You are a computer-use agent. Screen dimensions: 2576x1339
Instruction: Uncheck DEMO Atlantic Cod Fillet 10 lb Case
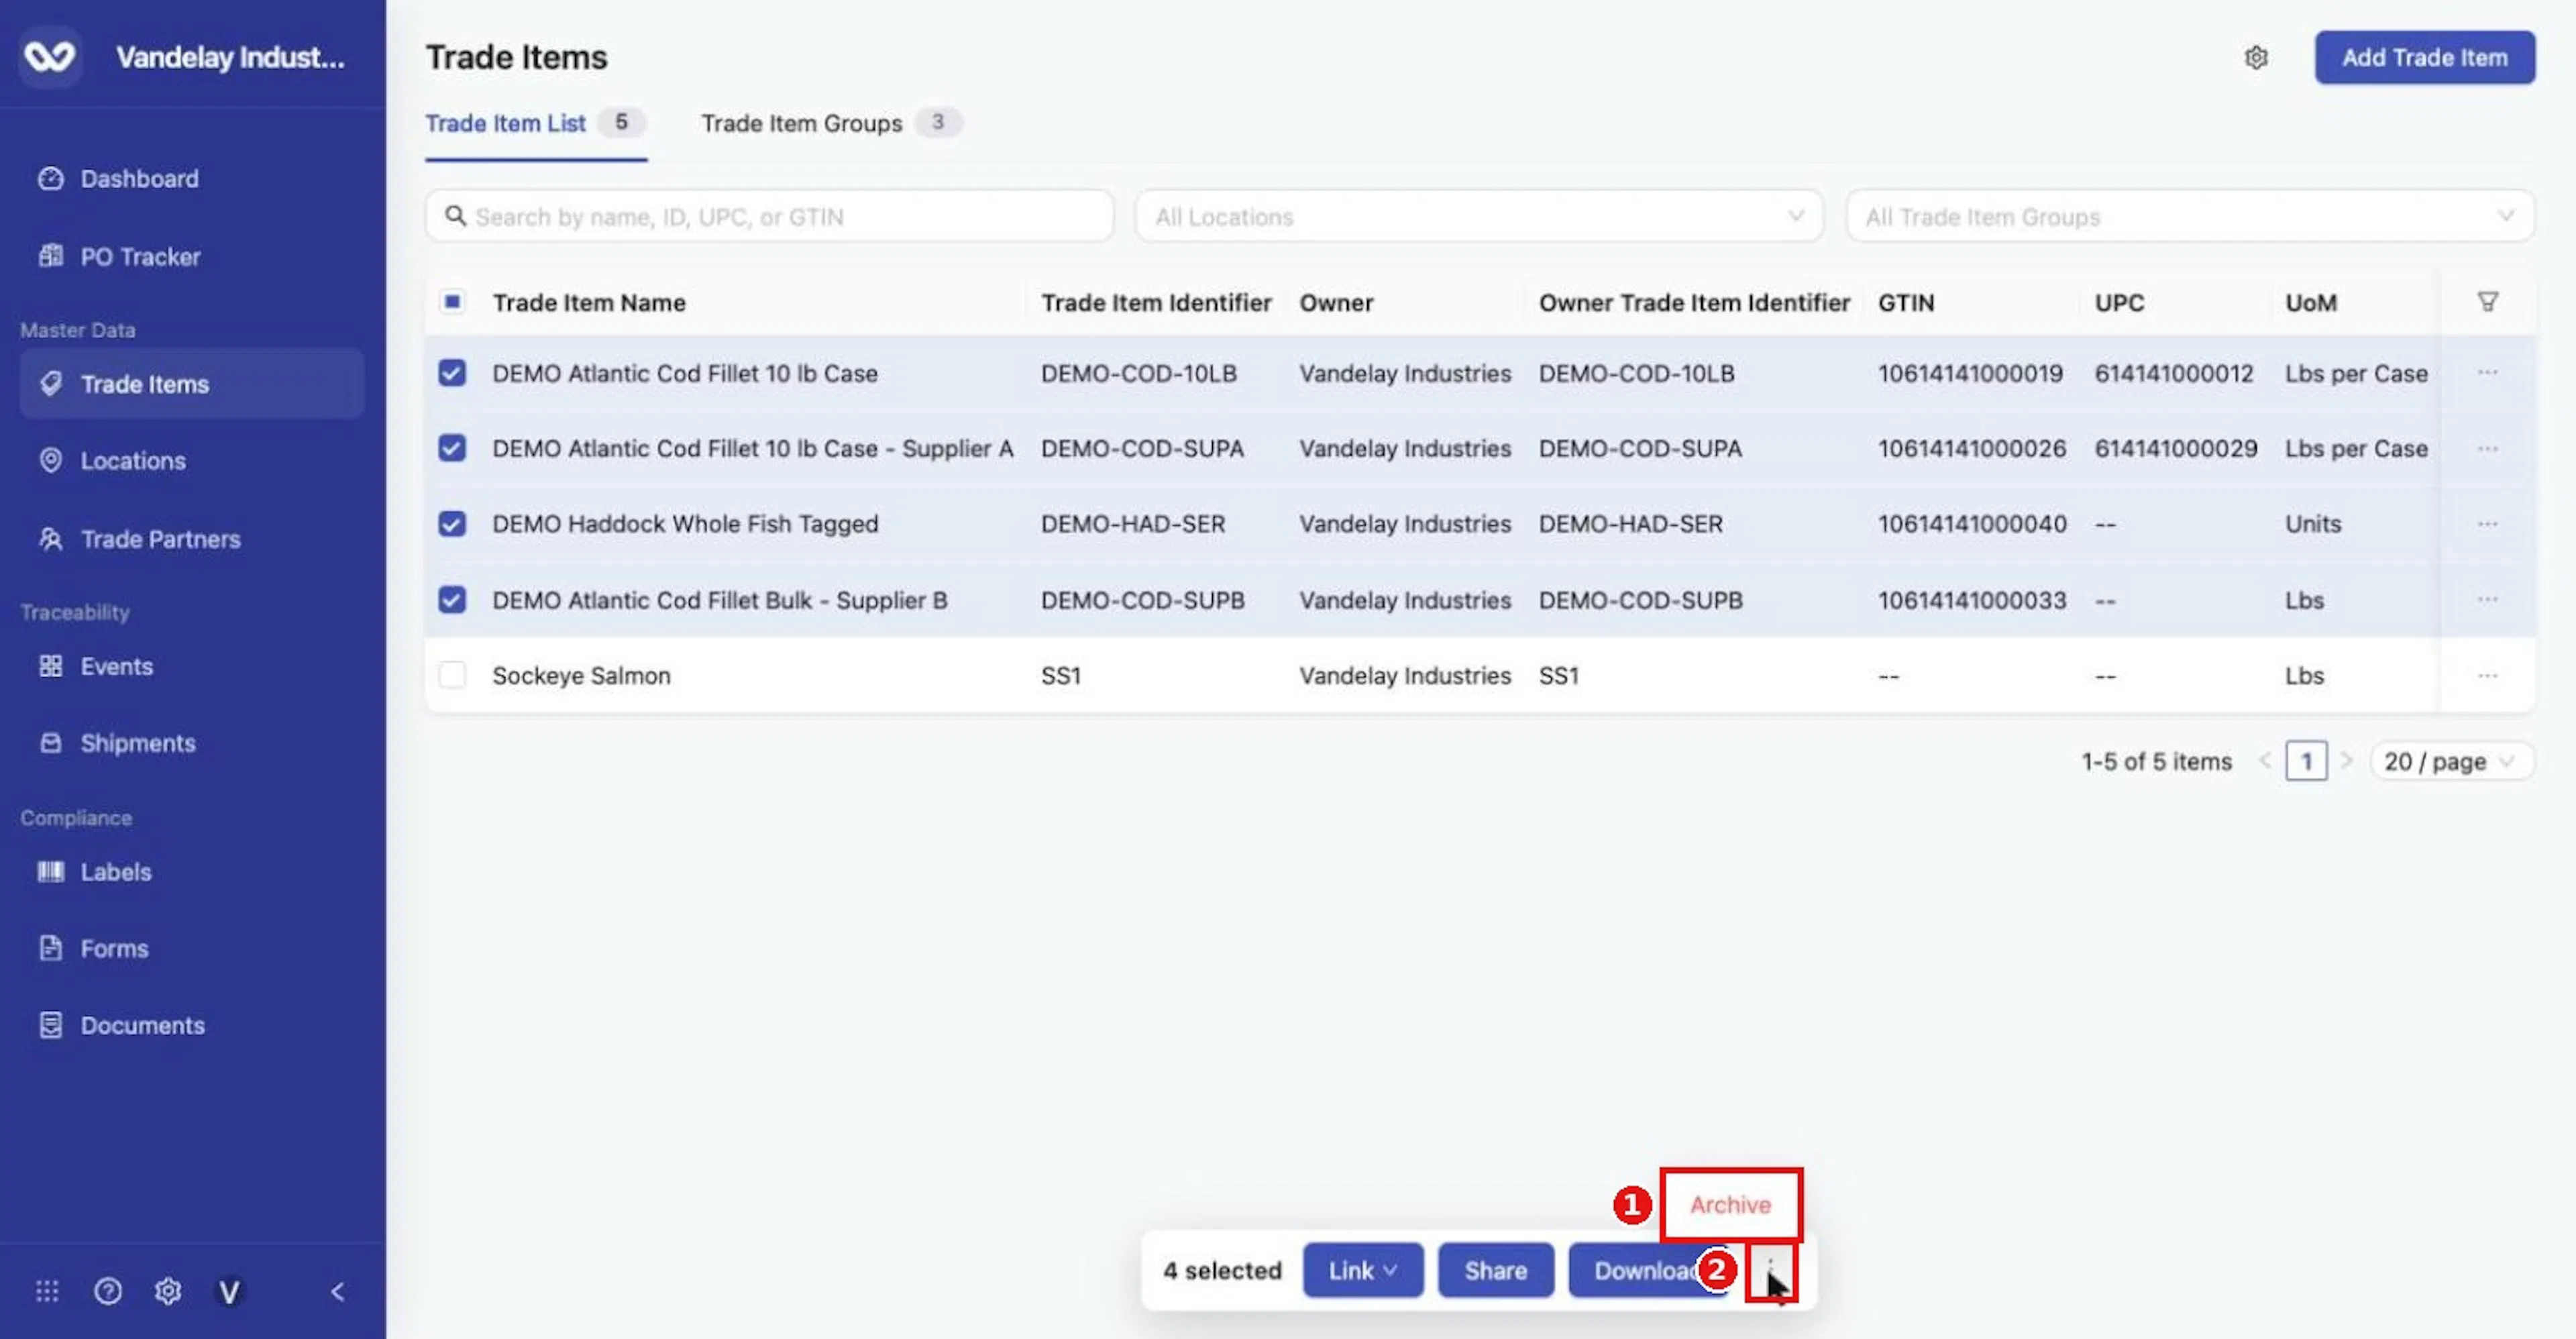(x=452, y=373)
